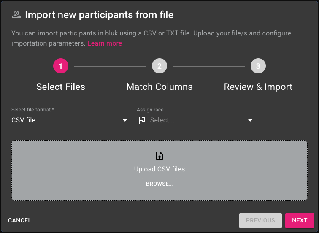Click the 'Upload CSV files' text
The width and height of the screenshot is (319, 233).
[159, 169]
